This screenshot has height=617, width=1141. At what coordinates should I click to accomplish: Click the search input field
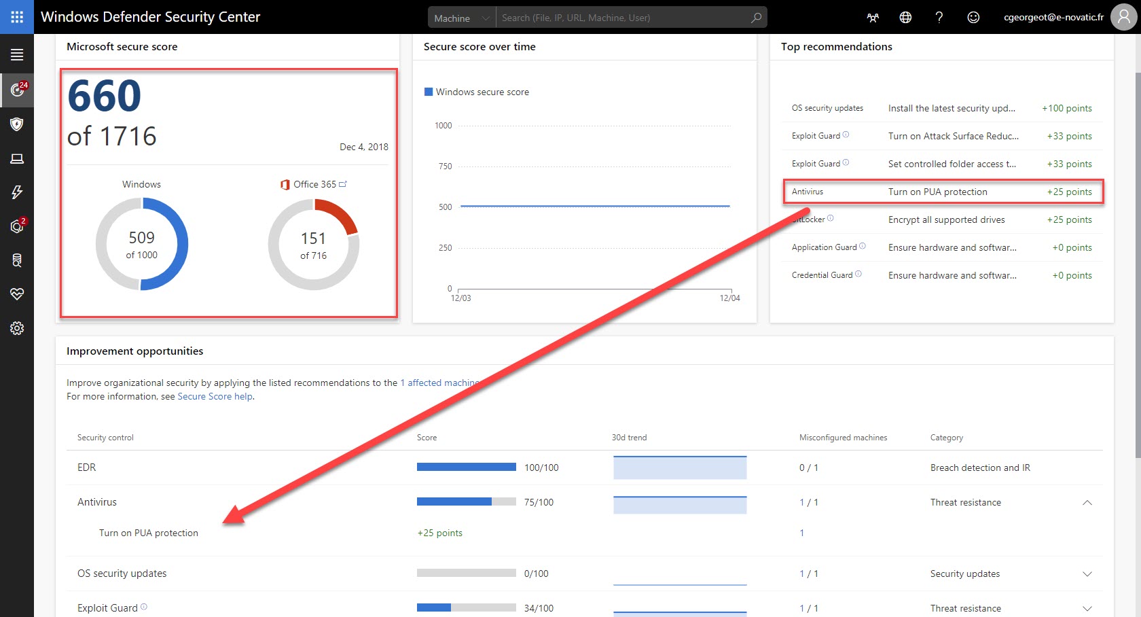tap(621, 18)
